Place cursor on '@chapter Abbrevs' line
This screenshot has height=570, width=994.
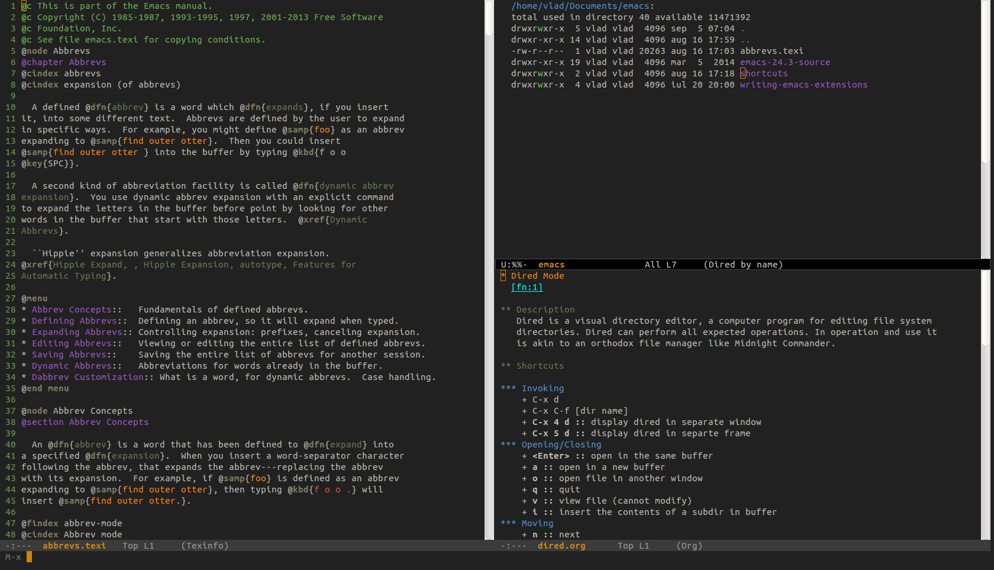[64, 62]
